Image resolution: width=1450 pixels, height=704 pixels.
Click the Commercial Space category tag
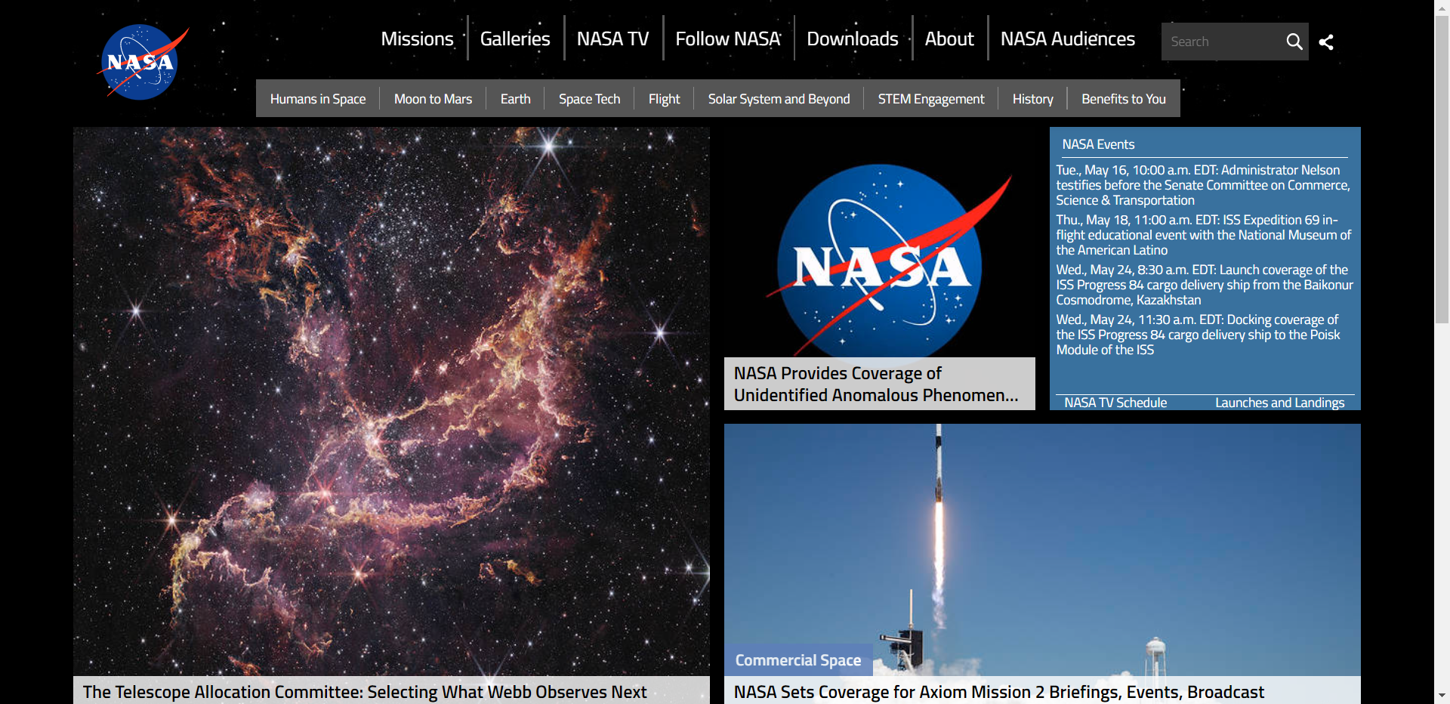tap(798, 660)
